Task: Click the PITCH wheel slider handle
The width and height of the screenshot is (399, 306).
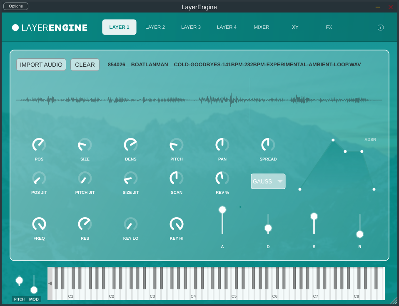Action: coord(19,281)
